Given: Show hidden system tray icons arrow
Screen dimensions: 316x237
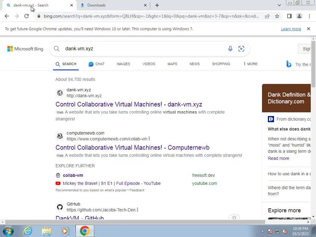Looking at the screenshot, I should pyautogui.click(x=262, y=231).
